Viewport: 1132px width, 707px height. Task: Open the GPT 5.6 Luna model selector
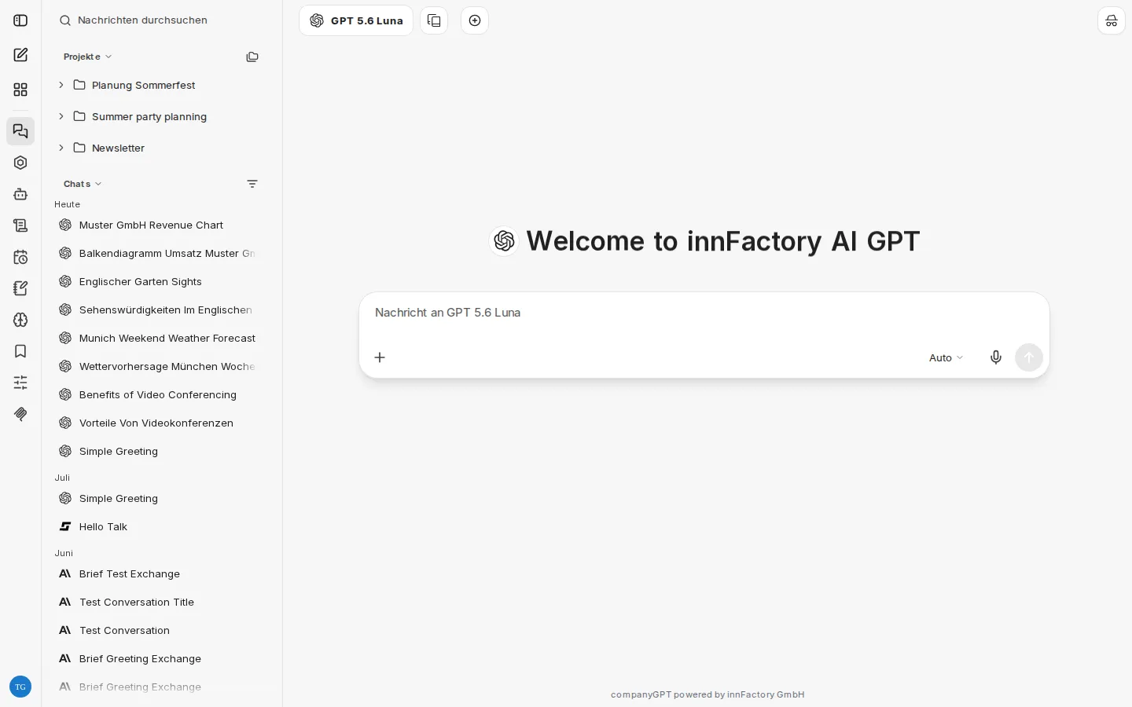[x=356, y=20]
